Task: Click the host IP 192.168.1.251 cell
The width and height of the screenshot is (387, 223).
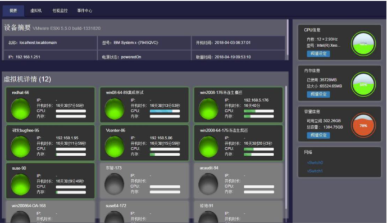Action: click(x=51, y=56)
